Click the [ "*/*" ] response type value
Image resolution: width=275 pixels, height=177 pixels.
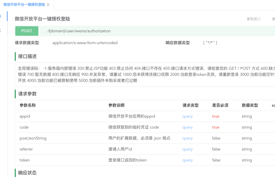[x=210, y=43]
